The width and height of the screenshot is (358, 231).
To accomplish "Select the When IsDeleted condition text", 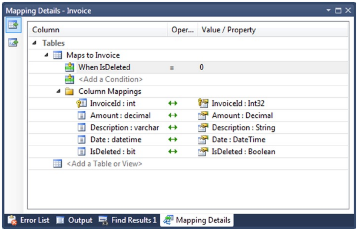I will pos(104,67).
